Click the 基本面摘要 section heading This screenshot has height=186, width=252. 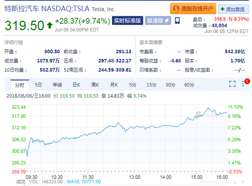[x=151, y=43]
